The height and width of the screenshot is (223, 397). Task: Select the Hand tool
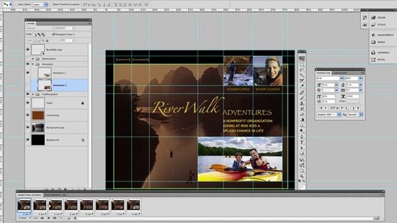(301, 170)
